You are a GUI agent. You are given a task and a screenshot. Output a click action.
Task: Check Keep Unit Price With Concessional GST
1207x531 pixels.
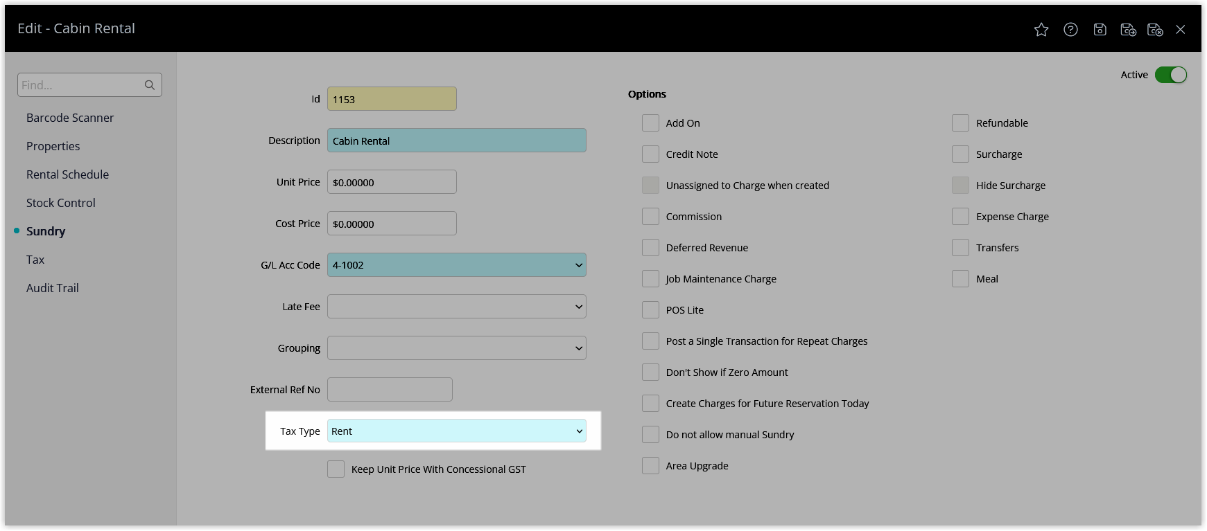(336, 469)
